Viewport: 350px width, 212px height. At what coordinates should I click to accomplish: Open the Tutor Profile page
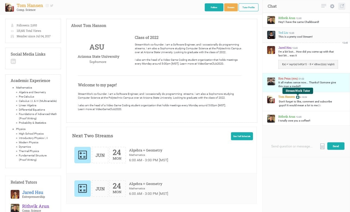click(248, 7)
